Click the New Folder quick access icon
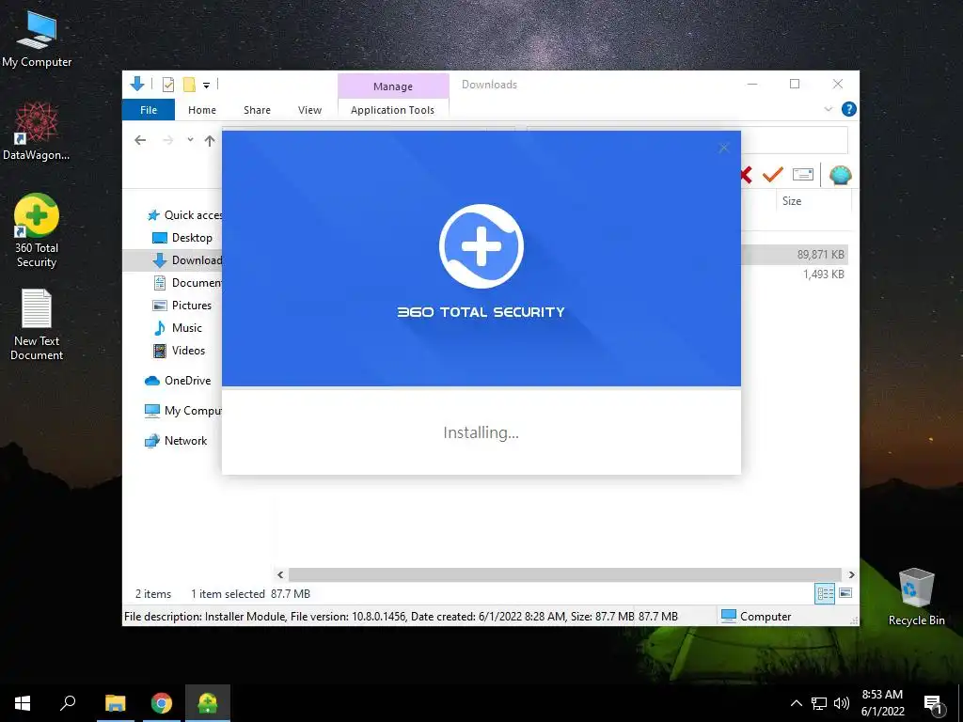This screenshot has width=963, height=722. pos(189,85)
